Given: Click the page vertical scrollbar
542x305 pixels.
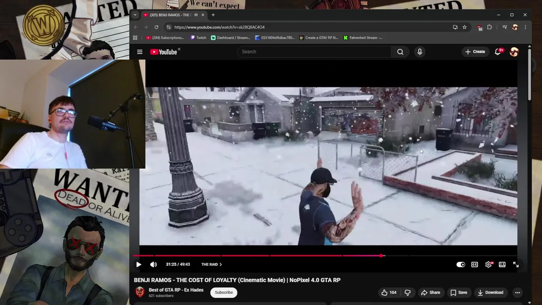Looking at the screenshot, I should coord(530,74).
